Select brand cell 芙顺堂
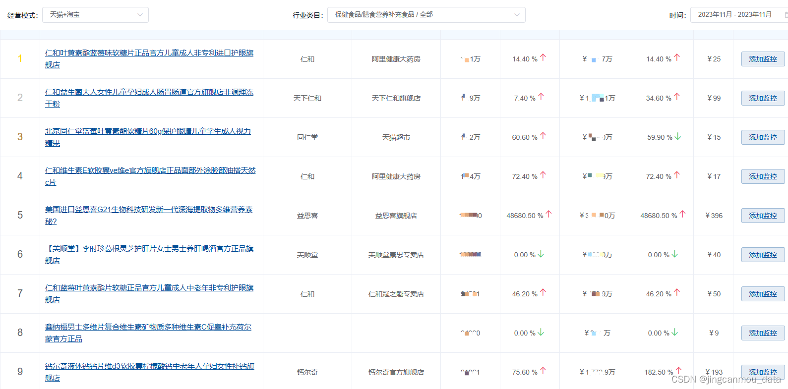Viewport: 788px width, 389px height. coord(307,255)
